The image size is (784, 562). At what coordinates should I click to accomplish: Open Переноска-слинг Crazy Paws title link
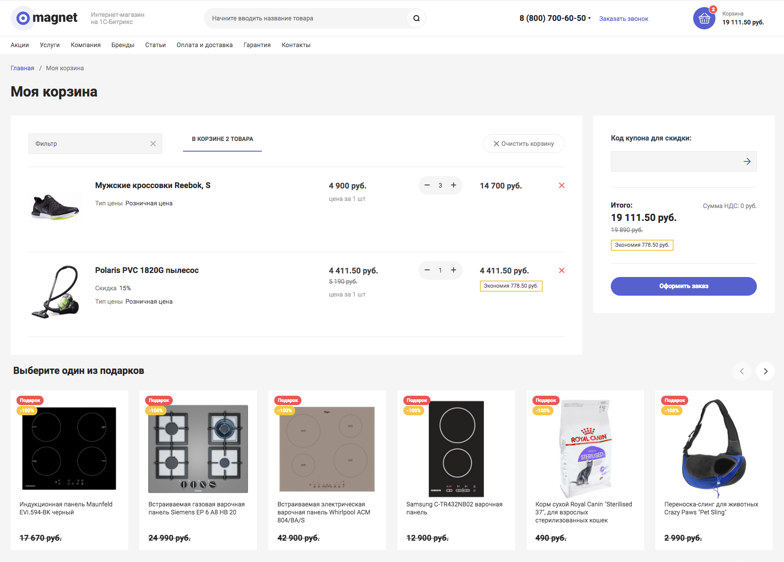[x=711, y=508]
